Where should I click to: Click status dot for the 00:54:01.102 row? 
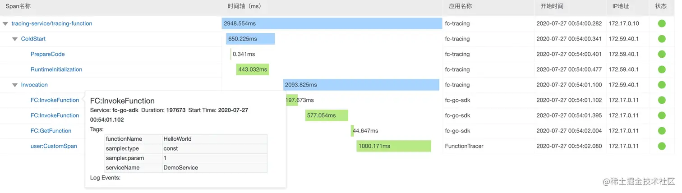pyautogui.click(x=662, y=100)
